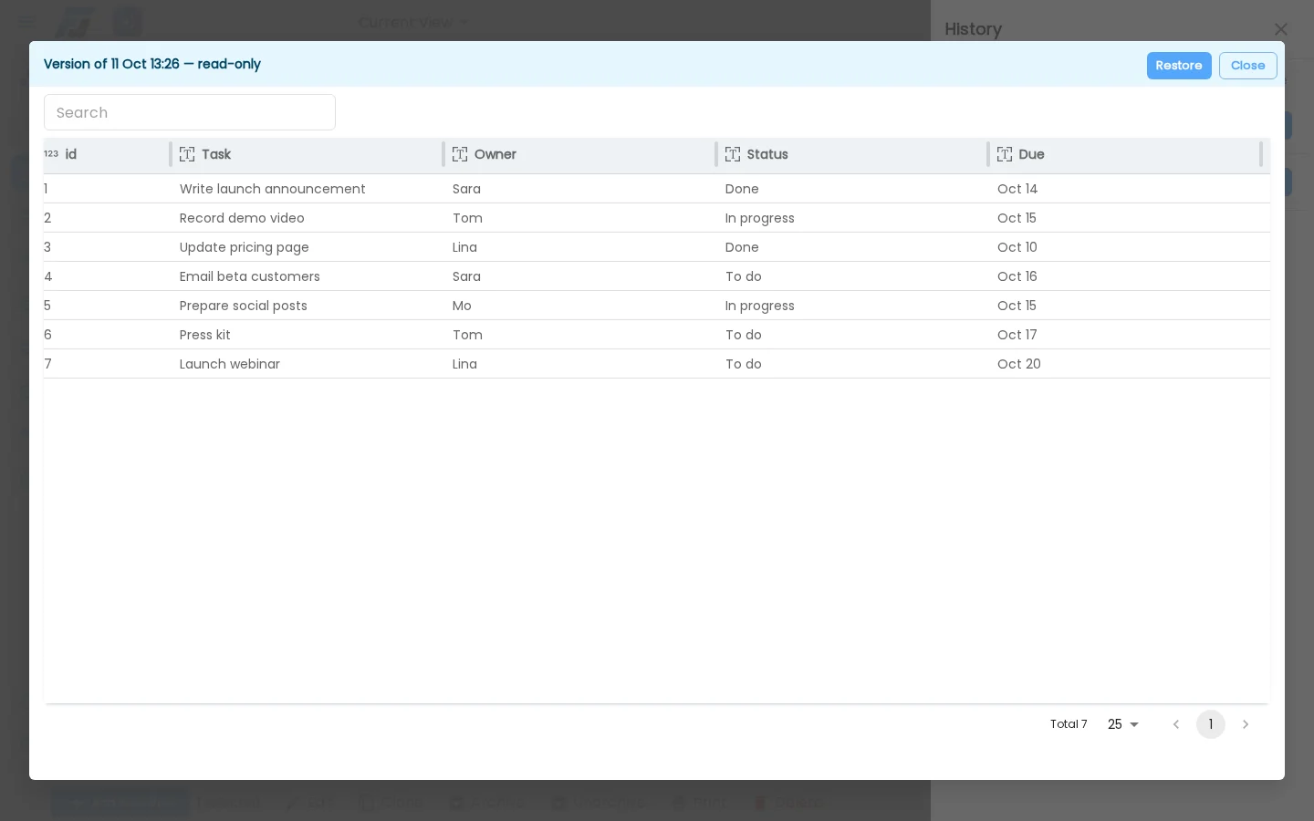
Task: Click the Status column text-type icon
Action: [x=733, y=154]
